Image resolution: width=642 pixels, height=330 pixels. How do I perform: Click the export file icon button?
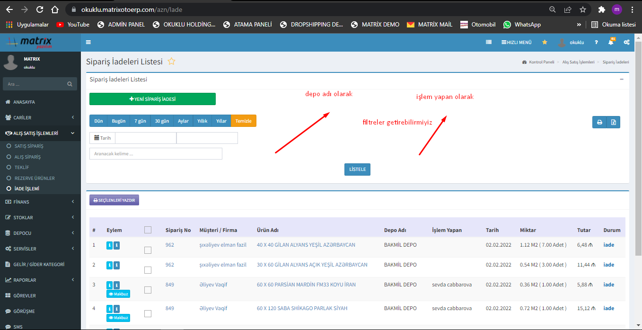(613, 122)
